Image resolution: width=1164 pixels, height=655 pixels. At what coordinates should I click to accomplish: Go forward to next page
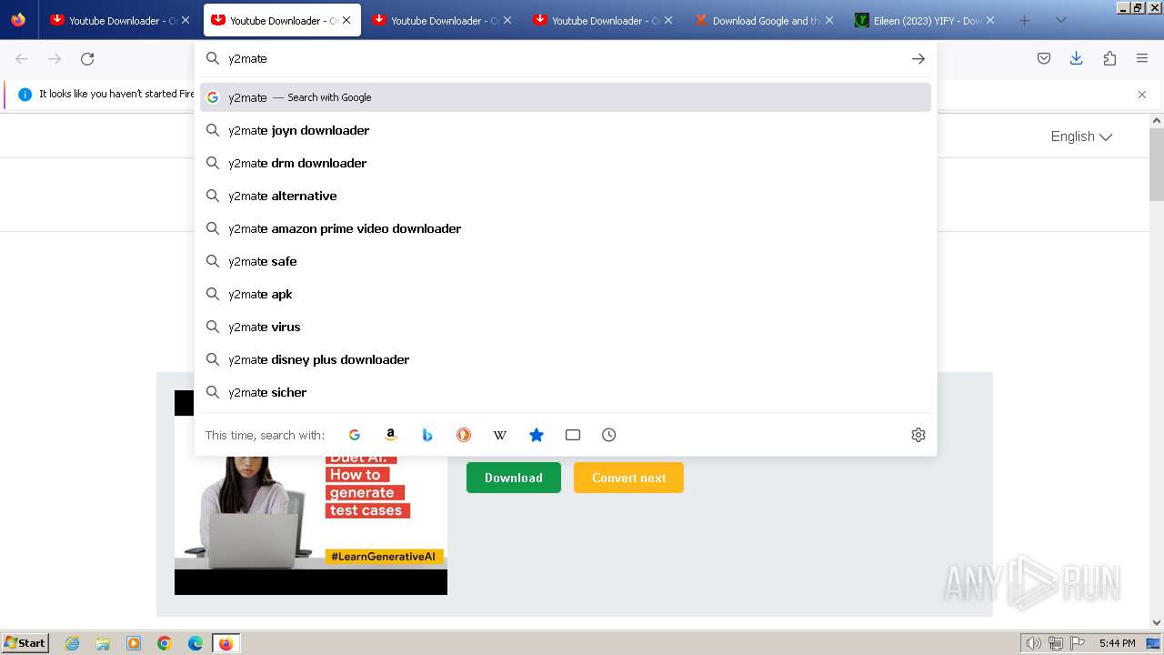tap(55, 58)
